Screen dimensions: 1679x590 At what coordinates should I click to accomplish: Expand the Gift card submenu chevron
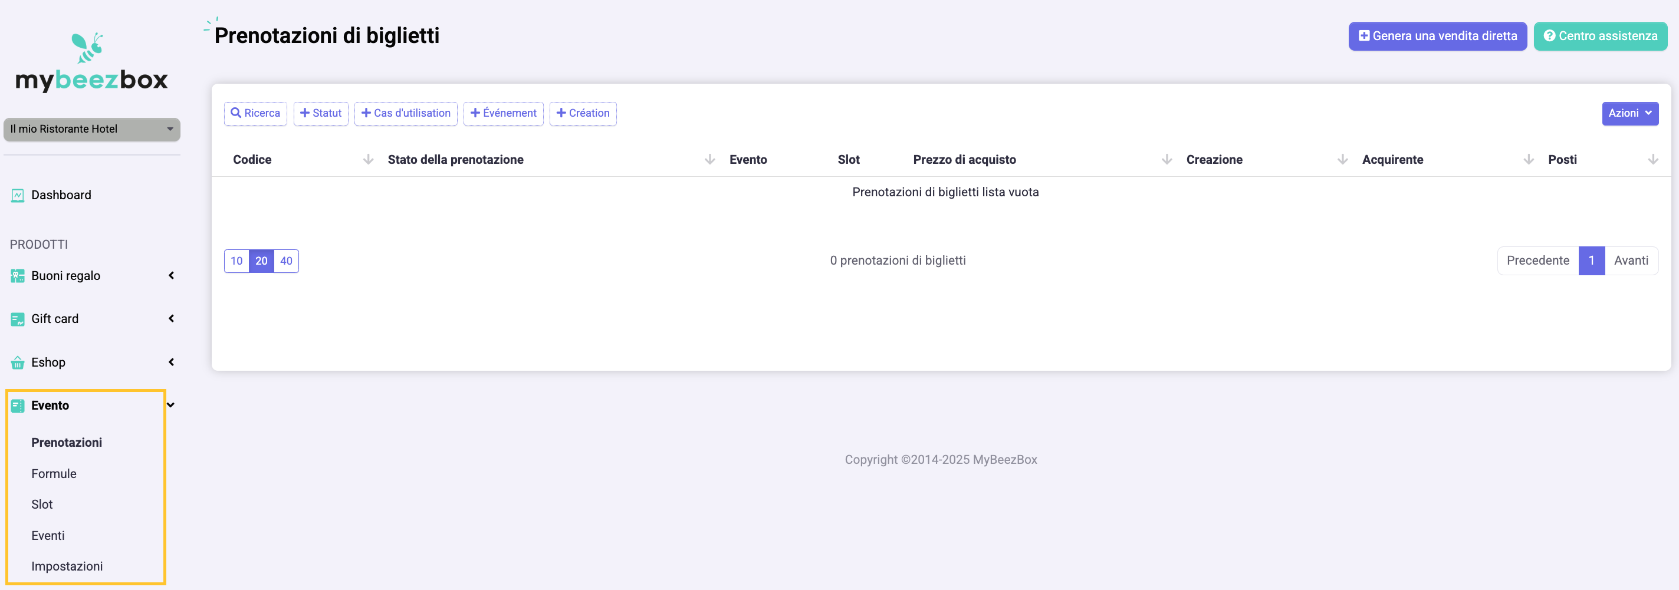coord(172,318)
